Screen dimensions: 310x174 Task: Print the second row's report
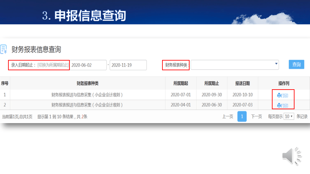click(x=283, y=106)
